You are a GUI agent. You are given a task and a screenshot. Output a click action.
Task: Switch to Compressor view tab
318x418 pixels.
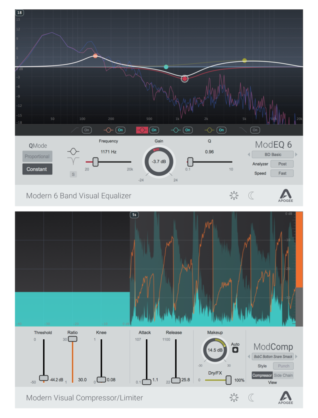(262, 375)
